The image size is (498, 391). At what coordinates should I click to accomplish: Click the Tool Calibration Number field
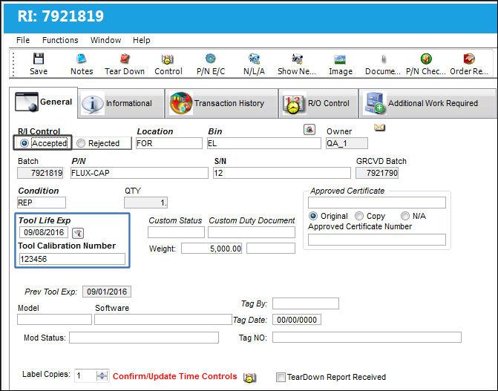pos(72,259)
